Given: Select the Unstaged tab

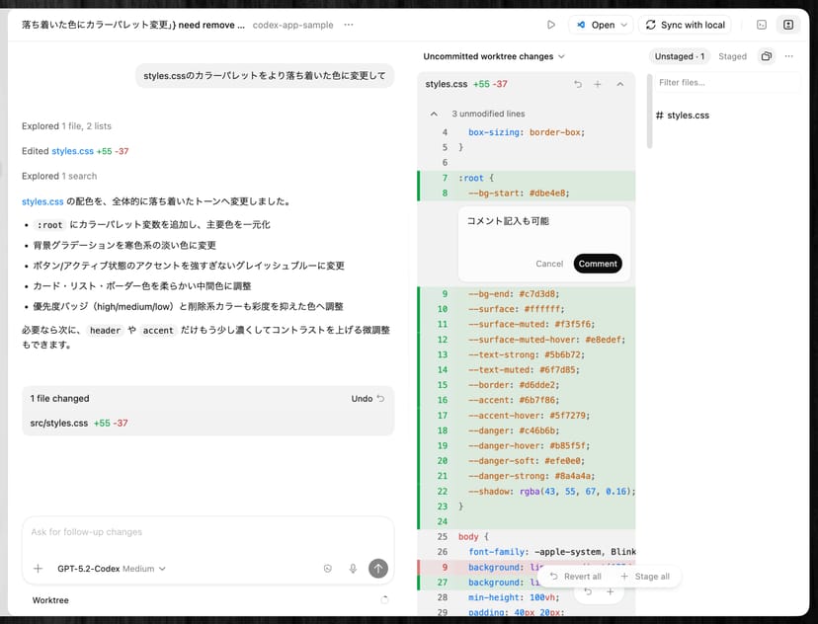Looking at the screenshot, I should [680, 56].
